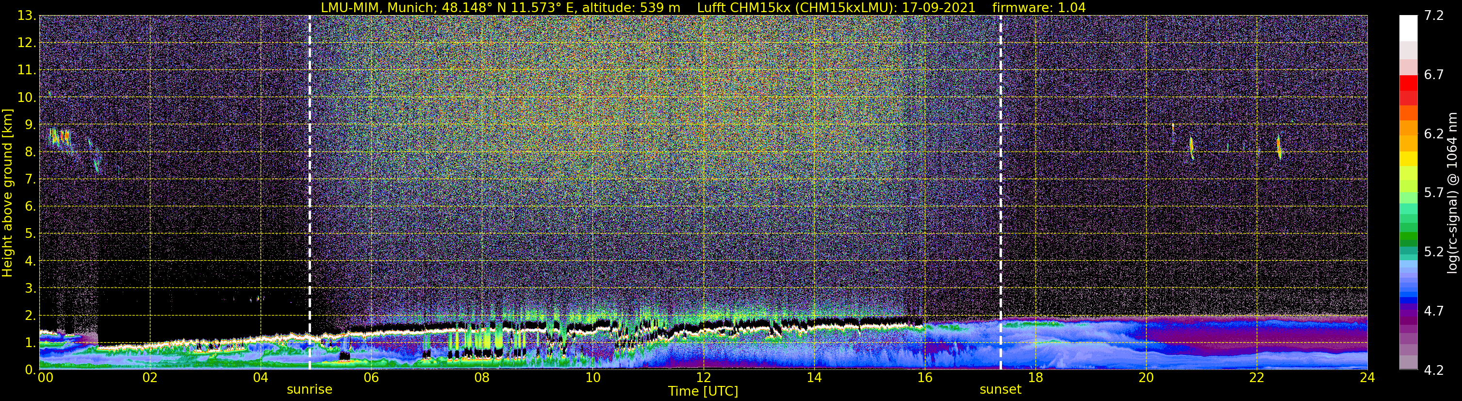
Task: Click the height axis tick '7.'
Action: (30, 180)
